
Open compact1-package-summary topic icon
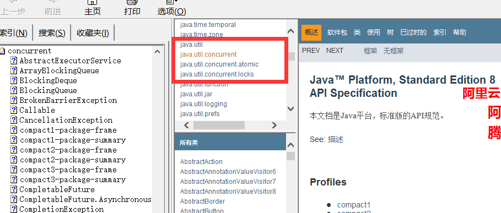[13, 140]
